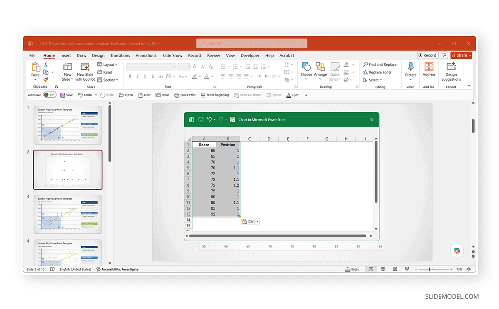Click Email in quick access toolbar
This screenshot has height=309, width=499.
click(x=163, y=95)
